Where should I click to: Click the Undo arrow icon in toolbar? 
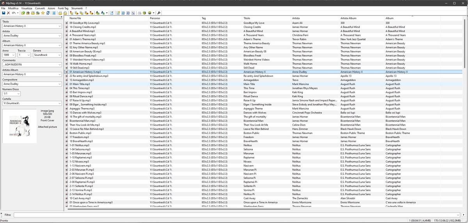click(x=13, y=13)
